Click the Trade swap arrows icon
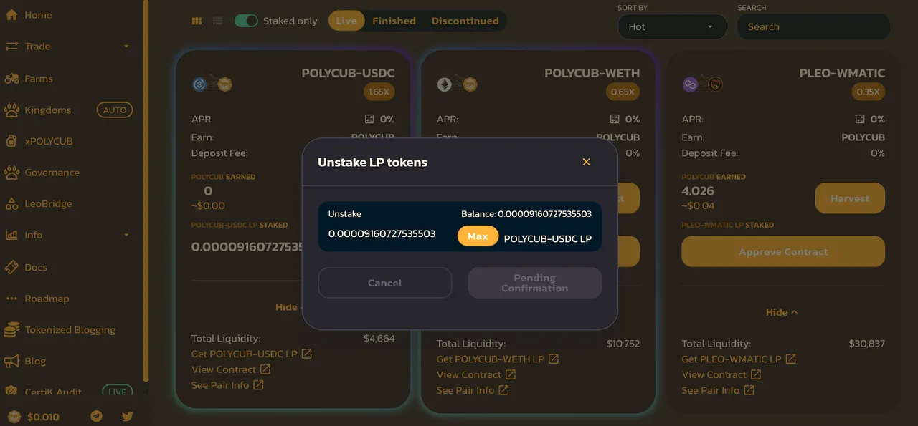918x426 pixels. tap(11, 46)
